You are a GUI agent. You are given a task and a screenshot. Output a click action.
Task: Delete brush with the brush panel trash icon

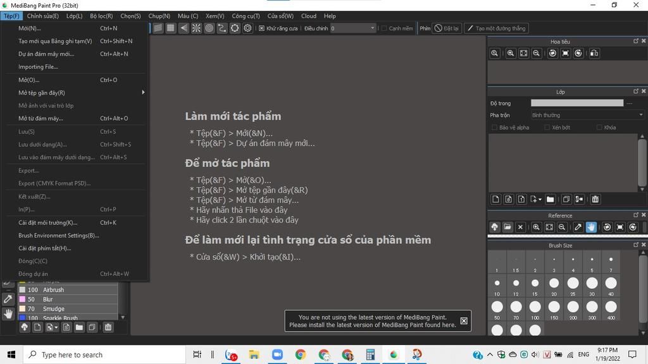(108, 327)
